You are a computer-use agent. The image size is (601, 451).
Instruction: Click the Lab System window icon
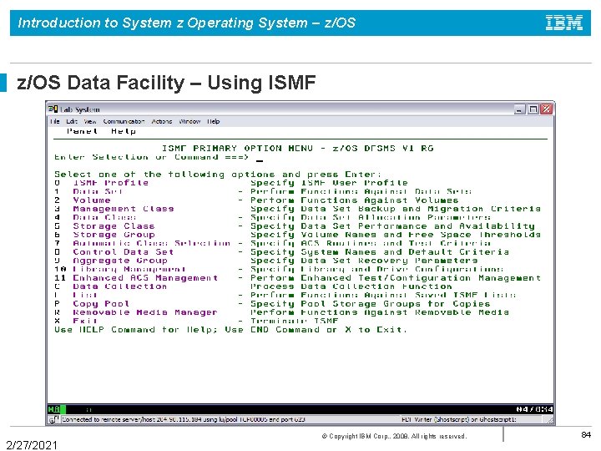coord(53,109)
